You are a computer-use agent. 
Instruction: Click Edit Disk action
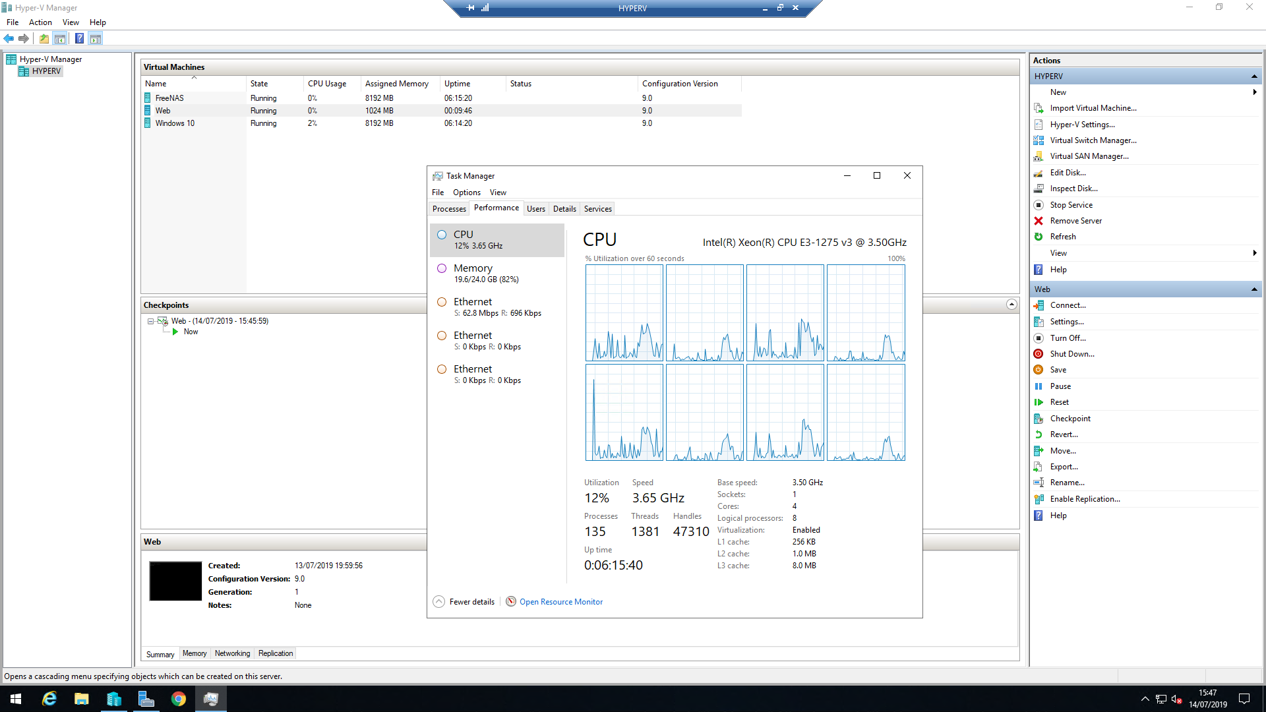click(1068, 173)
